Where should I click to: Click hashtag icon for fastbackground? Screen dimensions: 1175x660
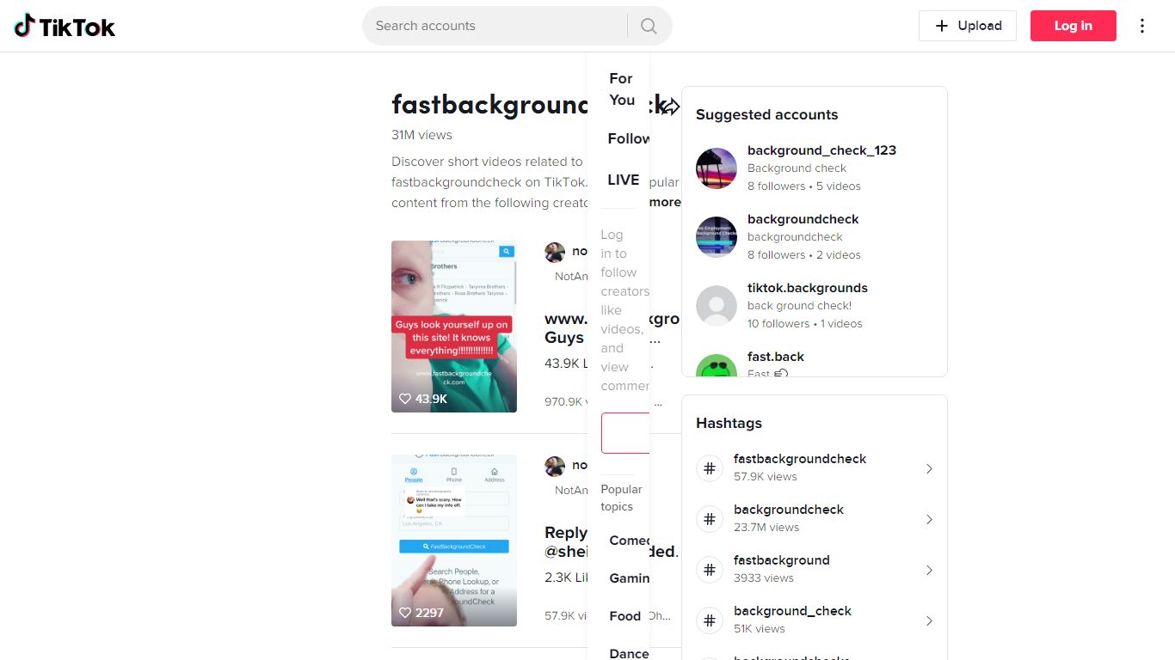(710, 570)
